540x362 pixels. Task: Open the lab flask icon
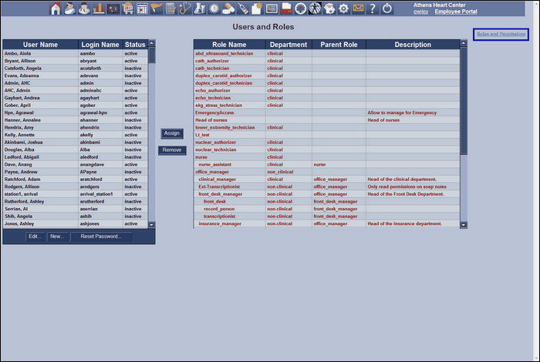pyautogui.click(x=199, y=8)
